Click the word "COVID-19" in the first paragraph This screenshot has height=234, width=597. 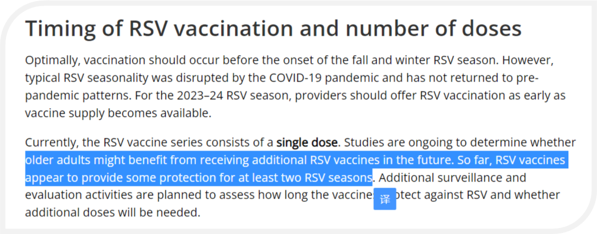pyautogui.click(x=295, y=78)
